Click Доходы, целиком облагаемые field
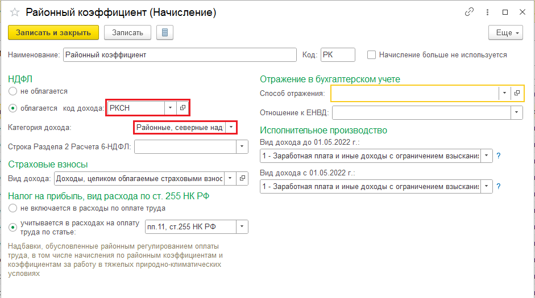The image size is (535, 298). tap(139, 178)
